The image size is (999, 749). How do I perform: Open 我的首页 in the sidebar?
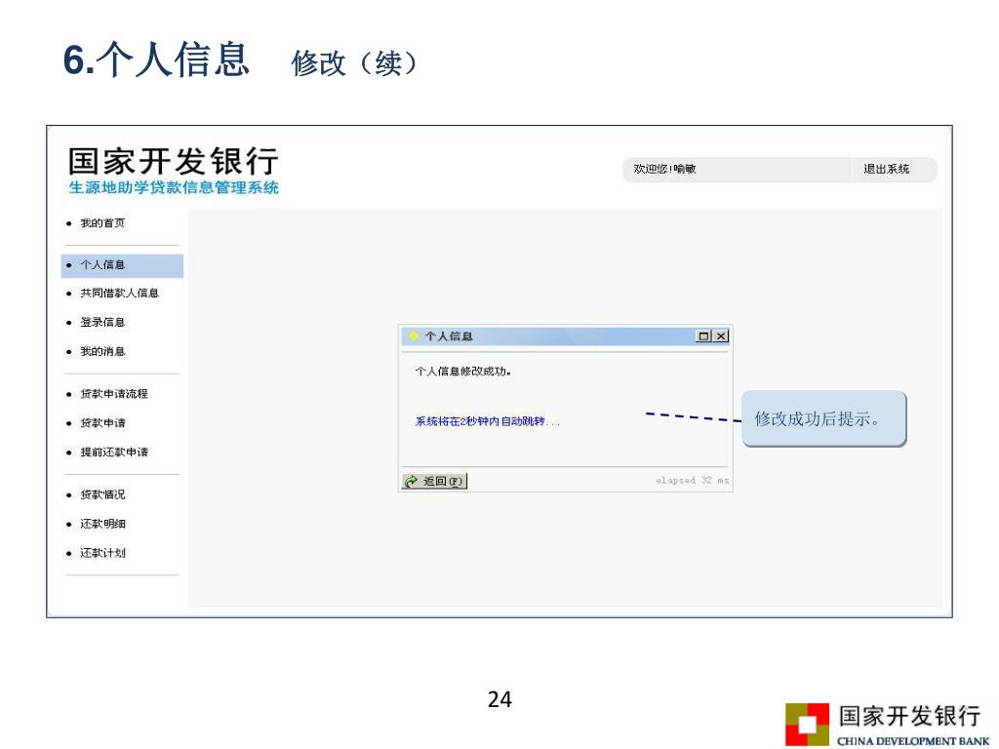[x=102, y=223]
